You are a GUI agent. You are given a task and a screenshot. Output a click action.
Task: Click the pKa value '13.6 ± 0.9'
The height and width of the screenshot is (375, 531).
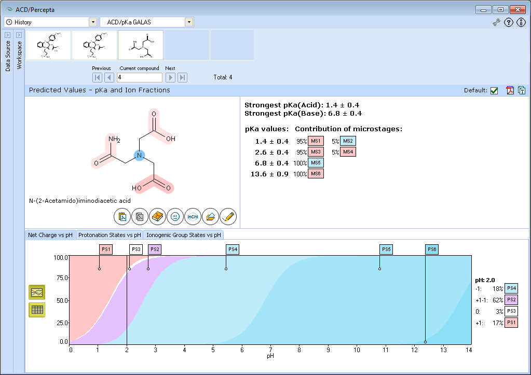(269, 174)
